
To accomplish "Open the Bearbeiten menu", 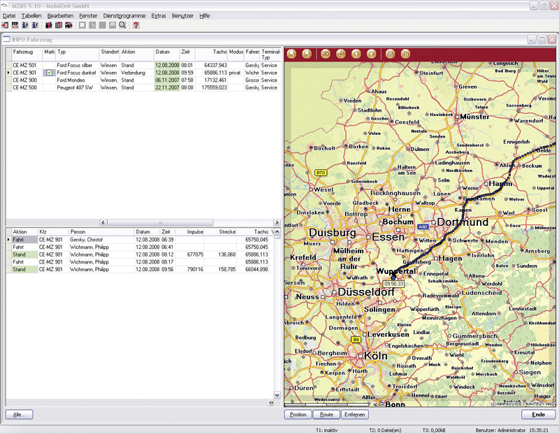I will 60,15.
